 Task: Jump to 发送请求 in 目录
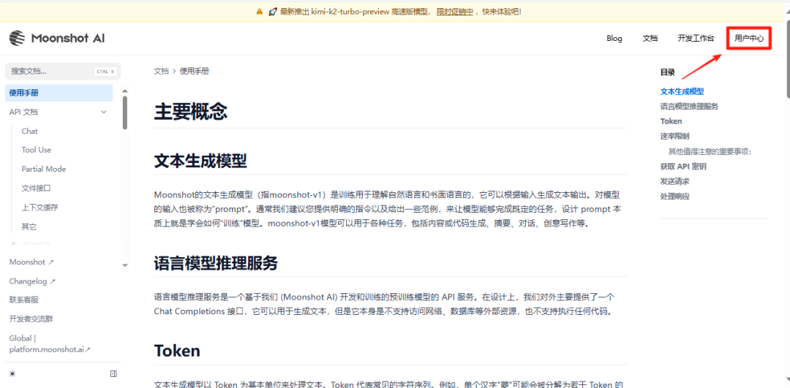(674, 181)
